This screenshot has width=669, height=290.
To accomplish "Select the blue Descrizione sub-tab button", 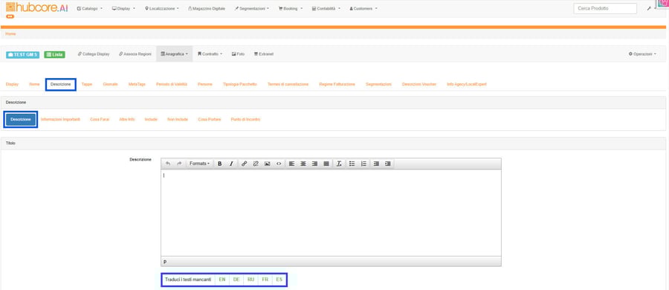I will pyautogui.click(x=21, y=120).
